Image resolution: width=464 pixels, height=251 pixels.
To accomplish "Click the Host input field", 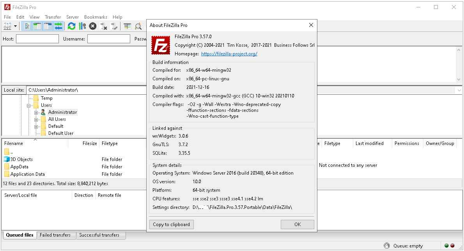I will coord(37,39).
